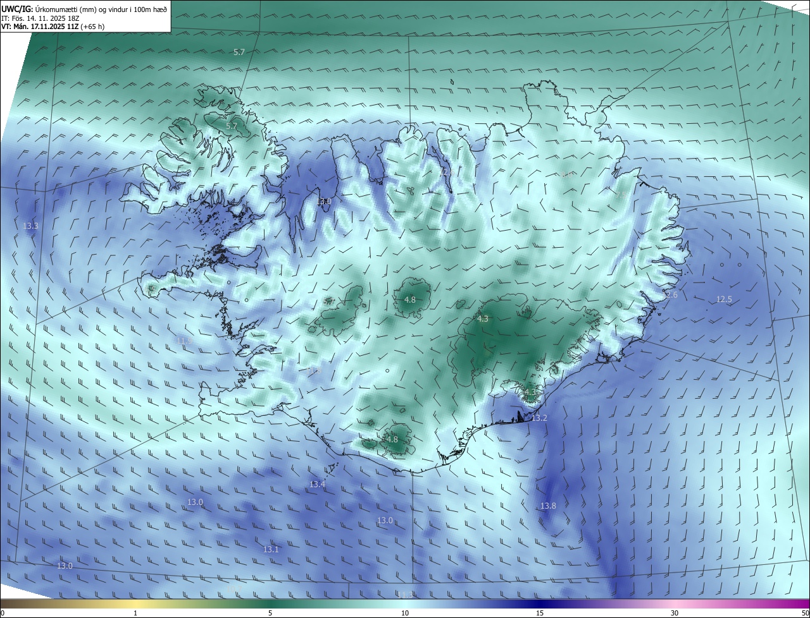Click the valid time line VT: Mán. 17.11.2025 11Z
The image size is (810, 618).
pyautogui.click(x=53, y=27)
